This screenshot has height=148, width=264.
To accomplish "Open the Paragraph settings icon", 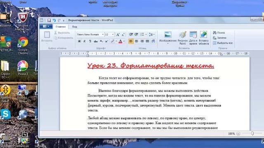I will point(153,41).
